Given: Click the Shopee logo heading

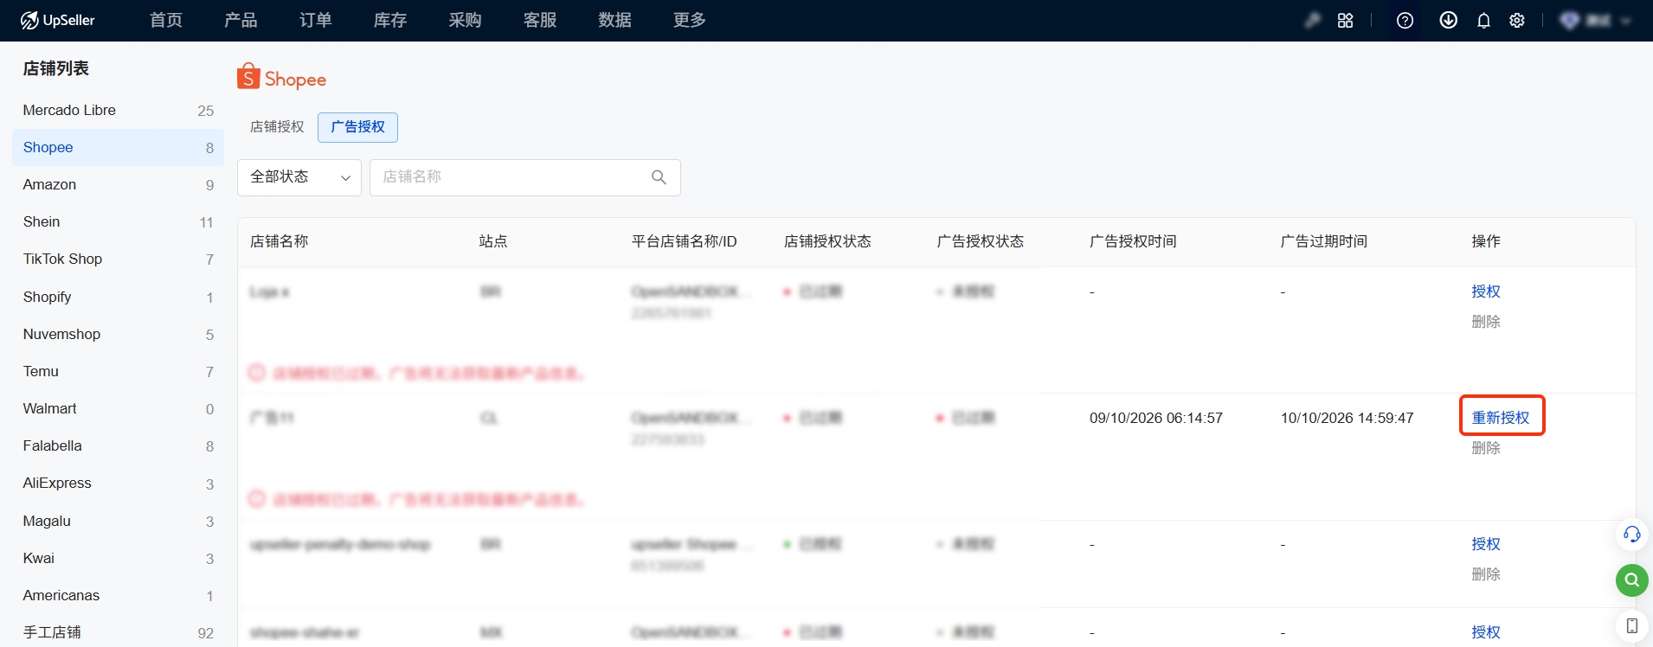Looking at the screenshot, I should [282, 78].
